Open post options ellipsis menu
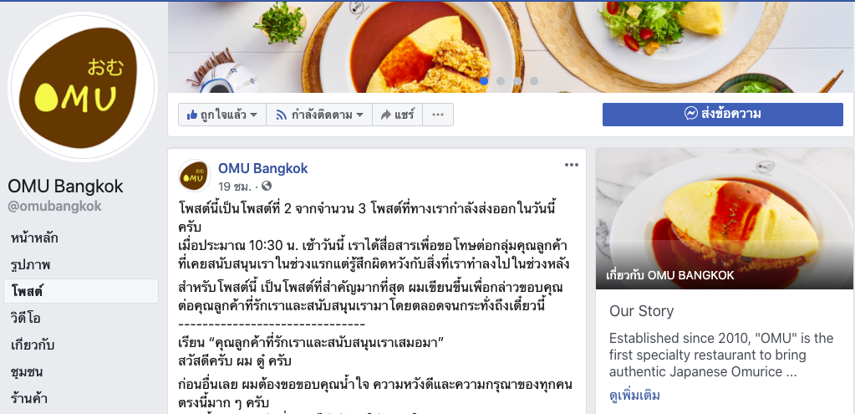Screen dimensions: 855x414 point(571,166)
